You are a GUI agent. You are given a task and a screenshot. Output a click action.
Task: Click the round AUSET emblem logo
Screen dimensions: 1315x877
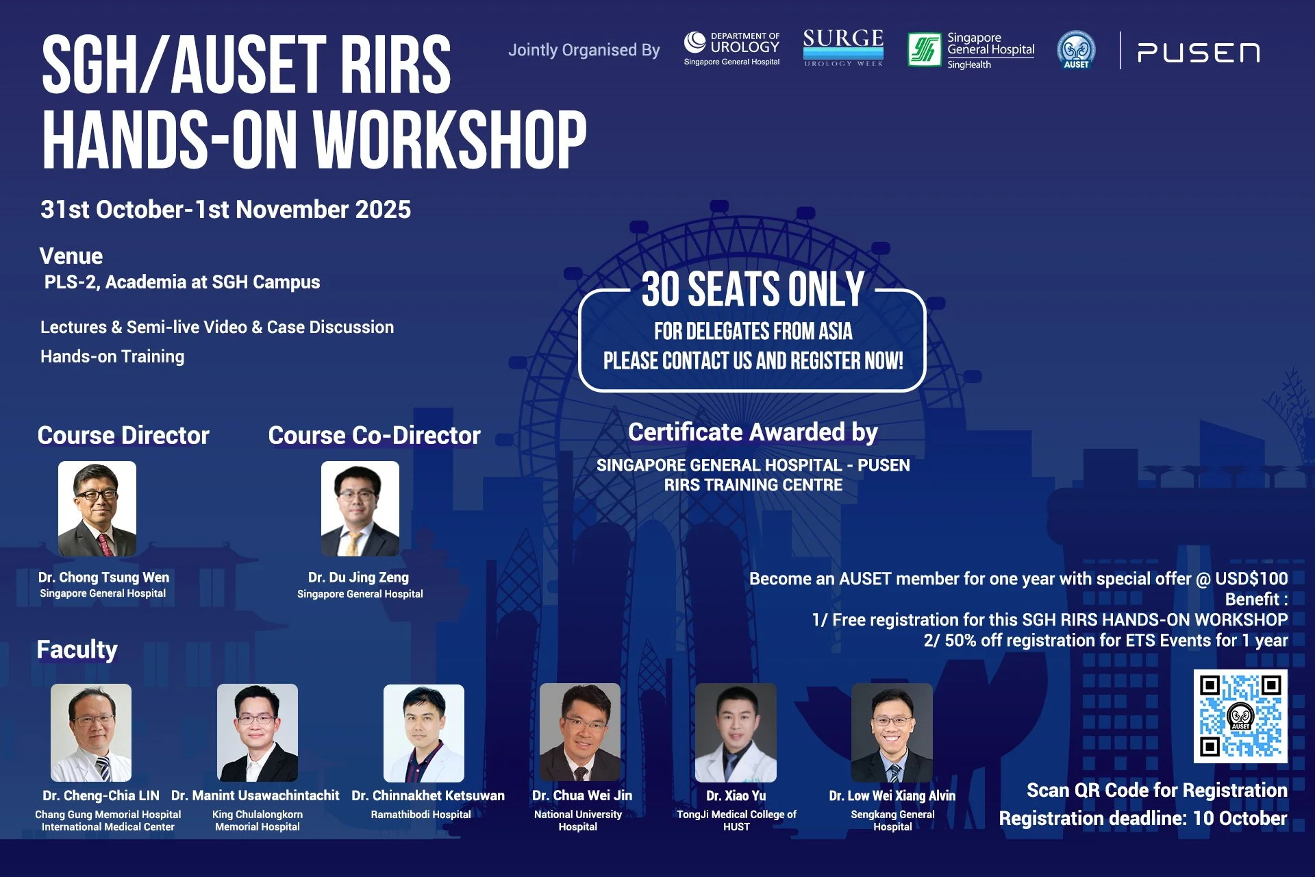(1076, 50)
